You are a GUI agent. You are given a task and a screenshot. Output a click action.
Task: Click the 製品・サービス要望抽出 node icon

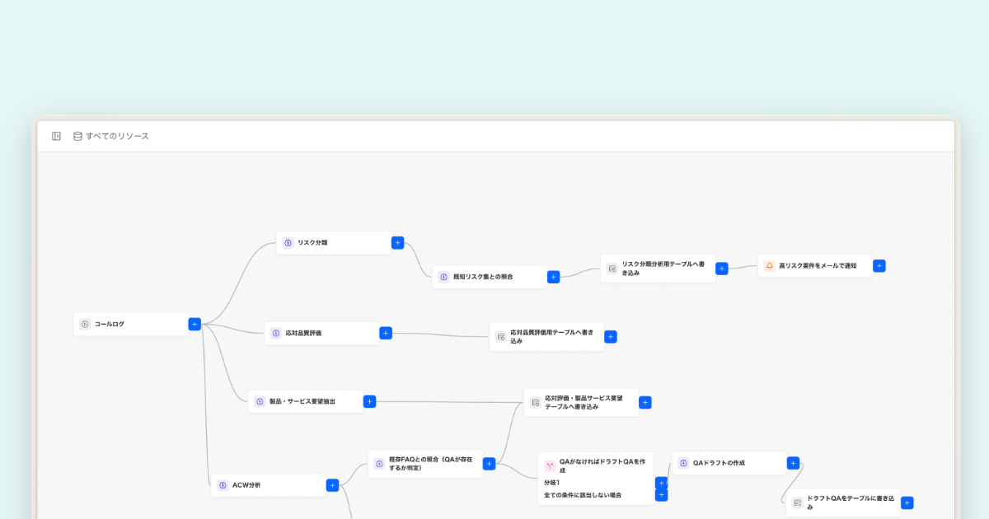260,402
